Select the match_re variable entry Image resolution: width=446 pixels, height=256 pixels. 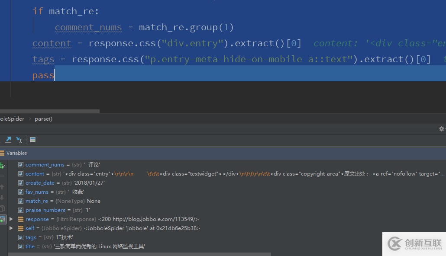tap(37, 201)
